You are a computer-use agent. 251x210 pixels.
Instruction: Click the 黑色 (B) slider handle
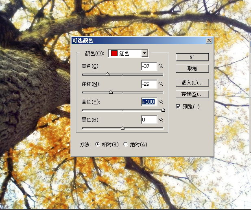tap(122, 128)
